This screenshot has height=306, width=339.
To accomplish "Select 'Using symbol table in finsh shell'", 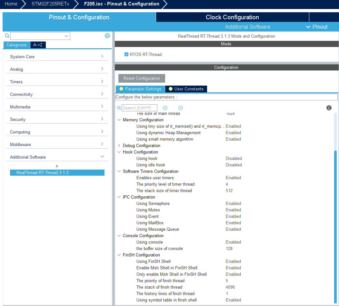I will click(166, 300).
